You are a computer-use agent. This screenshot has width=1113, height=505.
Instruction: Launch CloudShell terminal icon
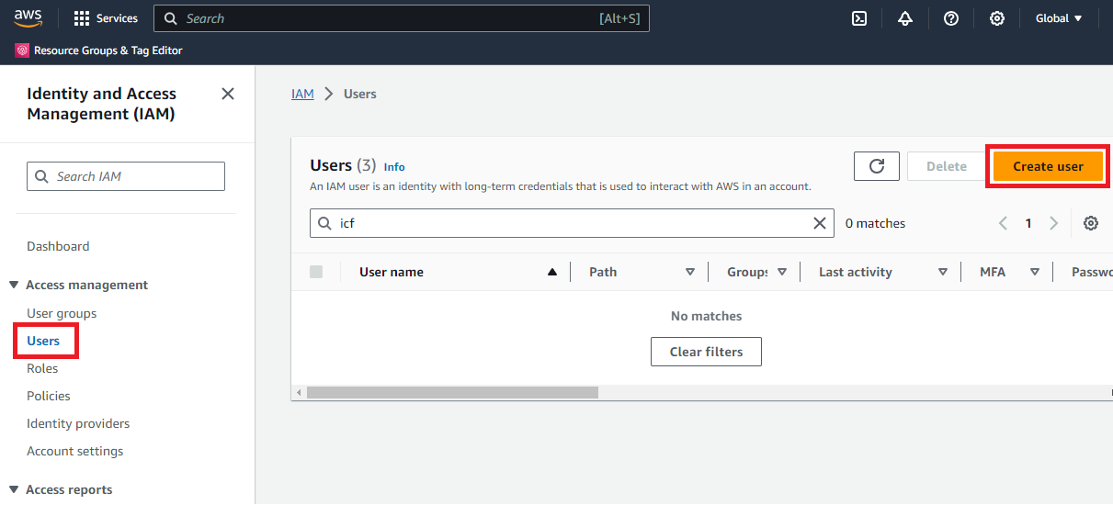[x=859, y=18]
